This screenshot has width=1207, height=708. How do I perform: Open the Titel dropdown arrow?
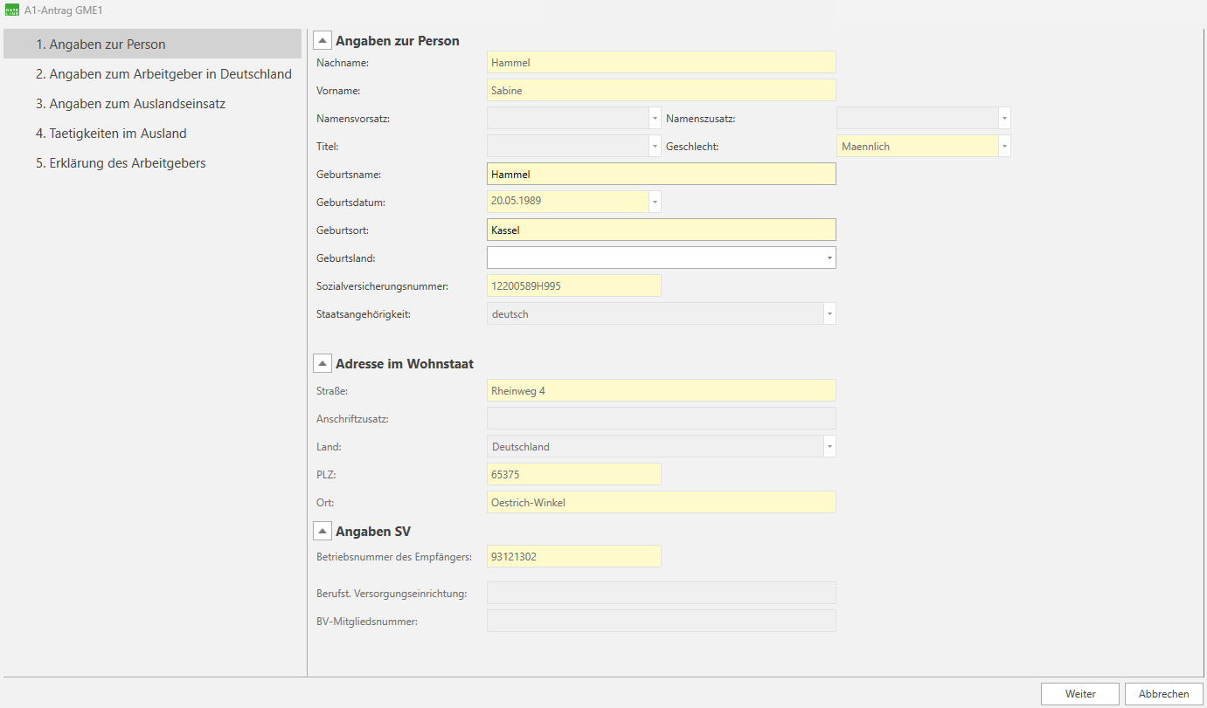click(655, 147)
